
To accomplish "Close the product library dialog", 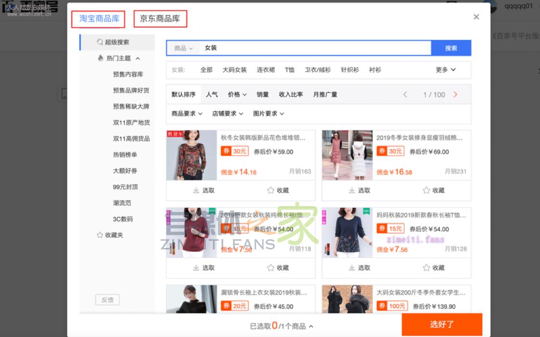I will click(x=476, y=17).
